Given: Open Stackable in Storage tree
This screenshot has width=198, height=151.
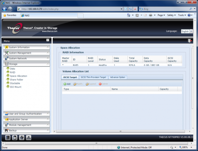Looking at the screenshot, I should pyautogui.click(x=15, y=83).
